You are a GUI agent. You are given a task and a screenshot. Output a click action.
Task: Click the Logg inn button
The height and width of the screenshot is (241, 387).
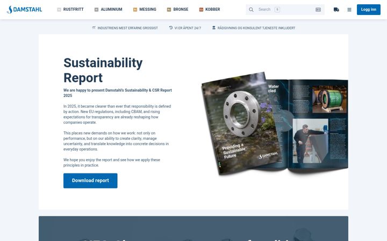tap(369, 10)
